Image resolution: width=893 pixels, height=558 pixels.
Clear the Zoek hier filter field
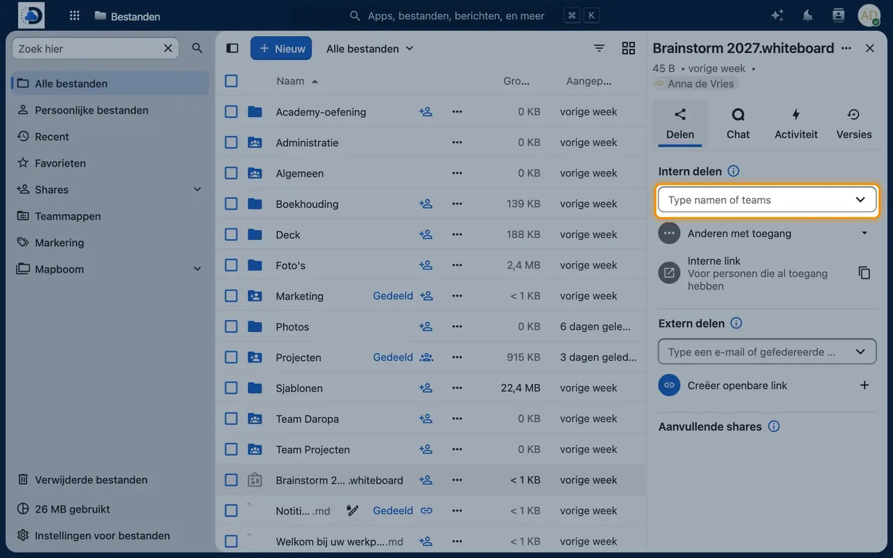coord(168,48)
